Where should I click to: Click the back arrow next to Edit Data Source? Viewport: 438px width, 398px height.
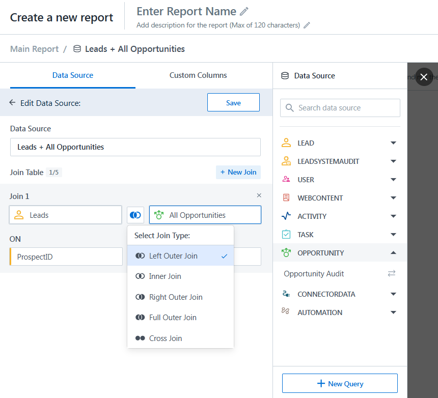tap(13, 103)
